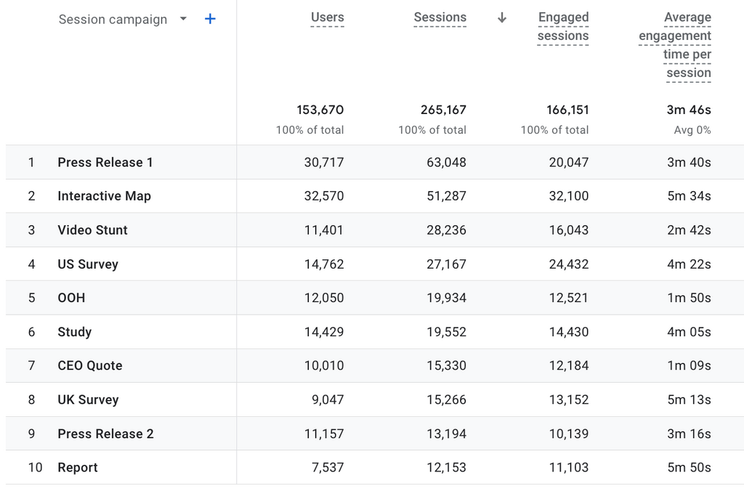Click the Engaged sessions column header

pyautogui.click(x=563, y=27)
